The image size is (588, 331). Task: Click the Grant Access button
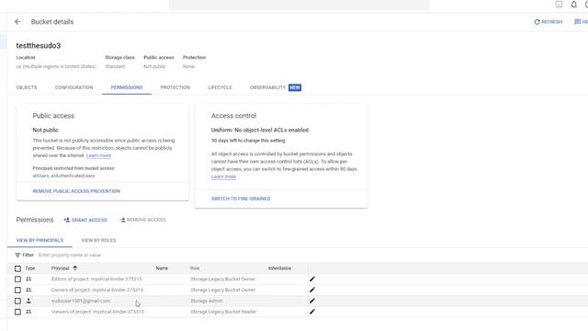tap(85, 220)
